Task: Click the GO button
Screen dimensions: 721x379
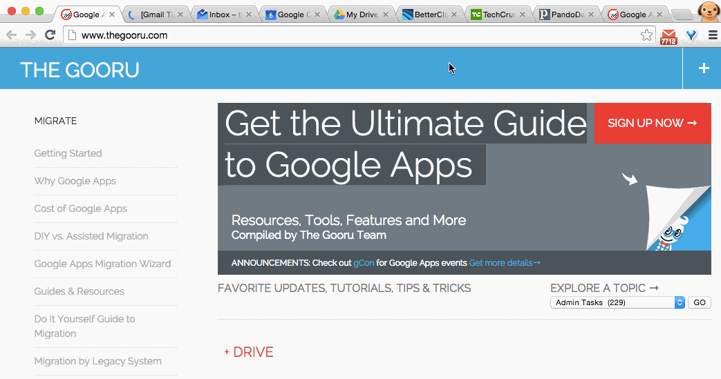Action: tap(700, 302)
